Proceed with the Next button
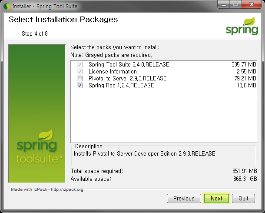265x213 pixels. point(216,198)
